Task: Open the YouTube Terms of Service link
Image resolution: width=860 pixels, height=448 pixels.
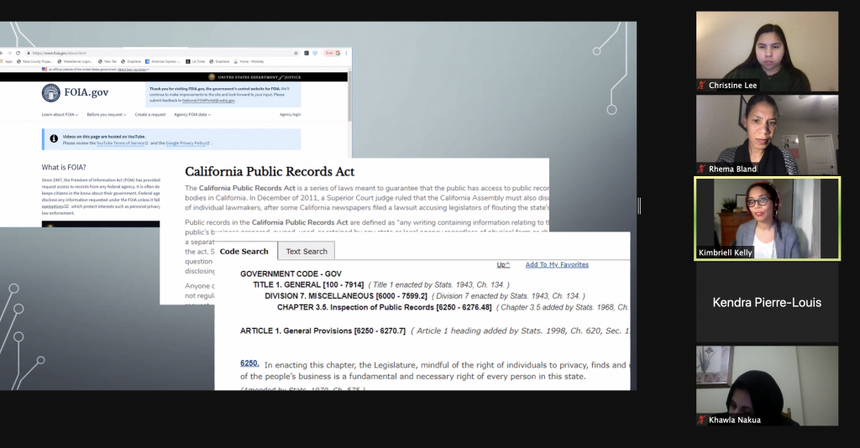Action: [x=122, y=143]
